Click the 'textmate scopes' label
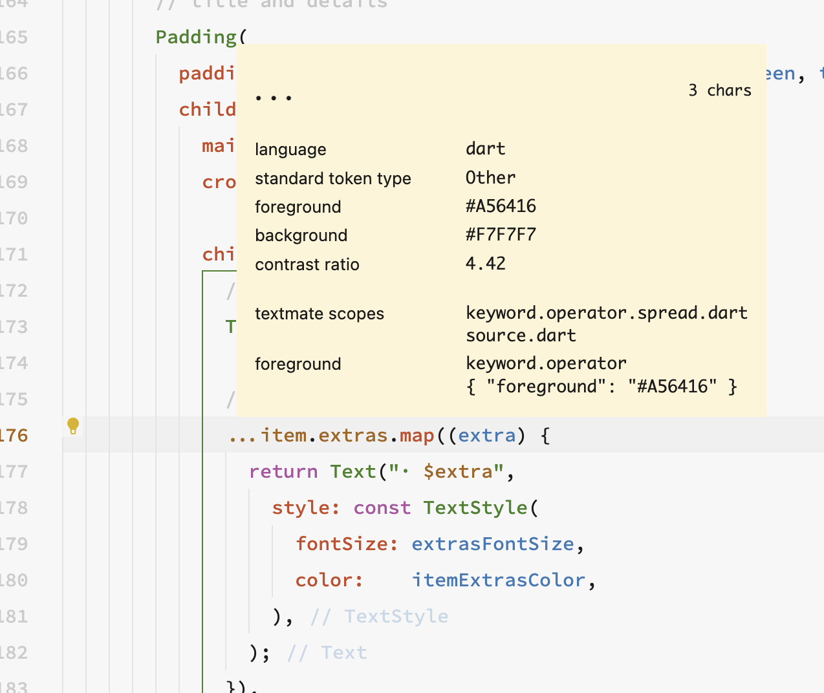This screenshot has width=824, height=693. click(x=320, y=314)
